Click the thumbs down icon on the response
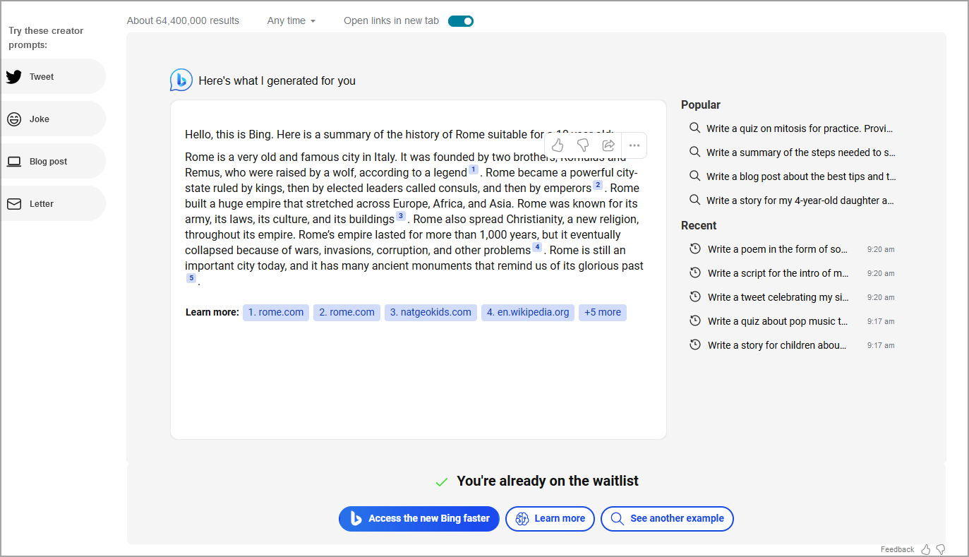The height and width of the screenshot is (557, 969). click(583, 145)
